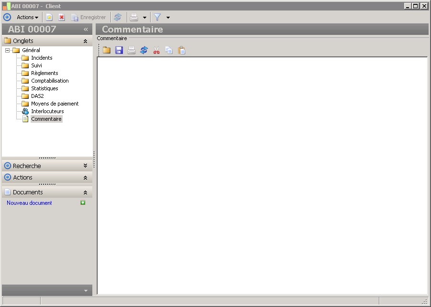
Task: Click the new record icon in main toolbar
Action: [49, 17]
